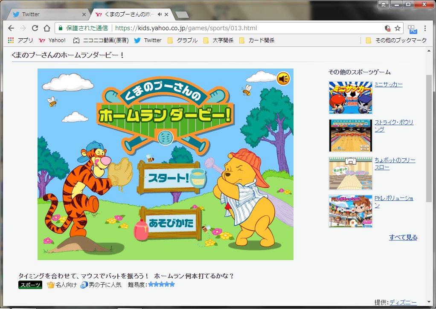Expand the カード関係 bookmark folder

[257, 40]
